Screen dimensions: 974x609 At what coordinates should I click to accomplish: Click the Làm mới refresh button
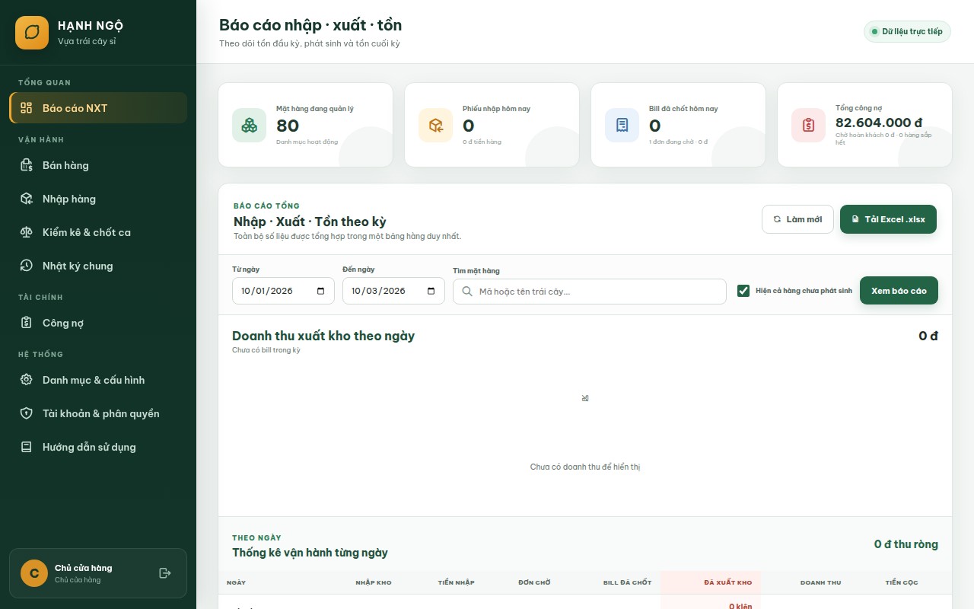tap(797, 219)
